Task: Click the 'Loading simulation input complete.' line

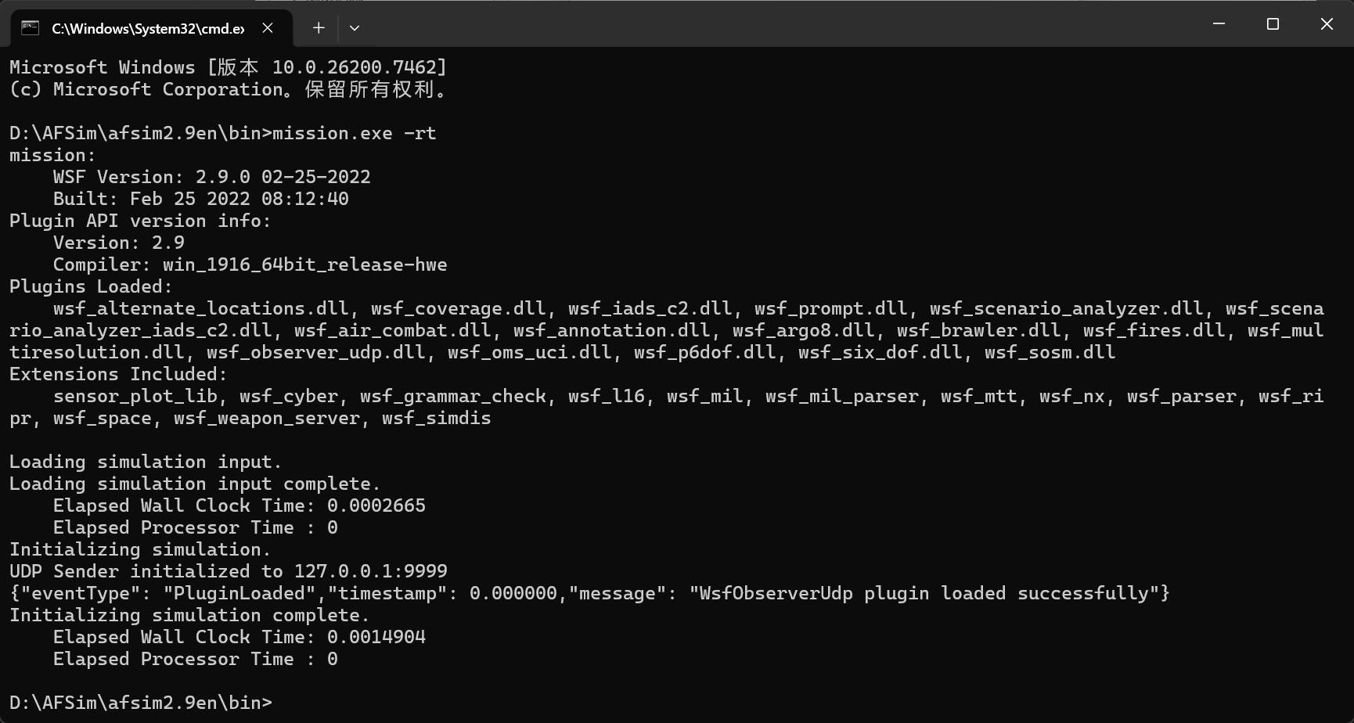Action: 195,484
